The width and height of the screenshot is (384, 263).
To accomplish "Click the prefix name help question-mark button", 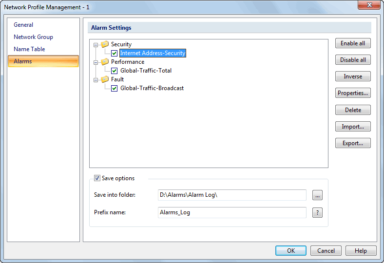I will point(317,213).
